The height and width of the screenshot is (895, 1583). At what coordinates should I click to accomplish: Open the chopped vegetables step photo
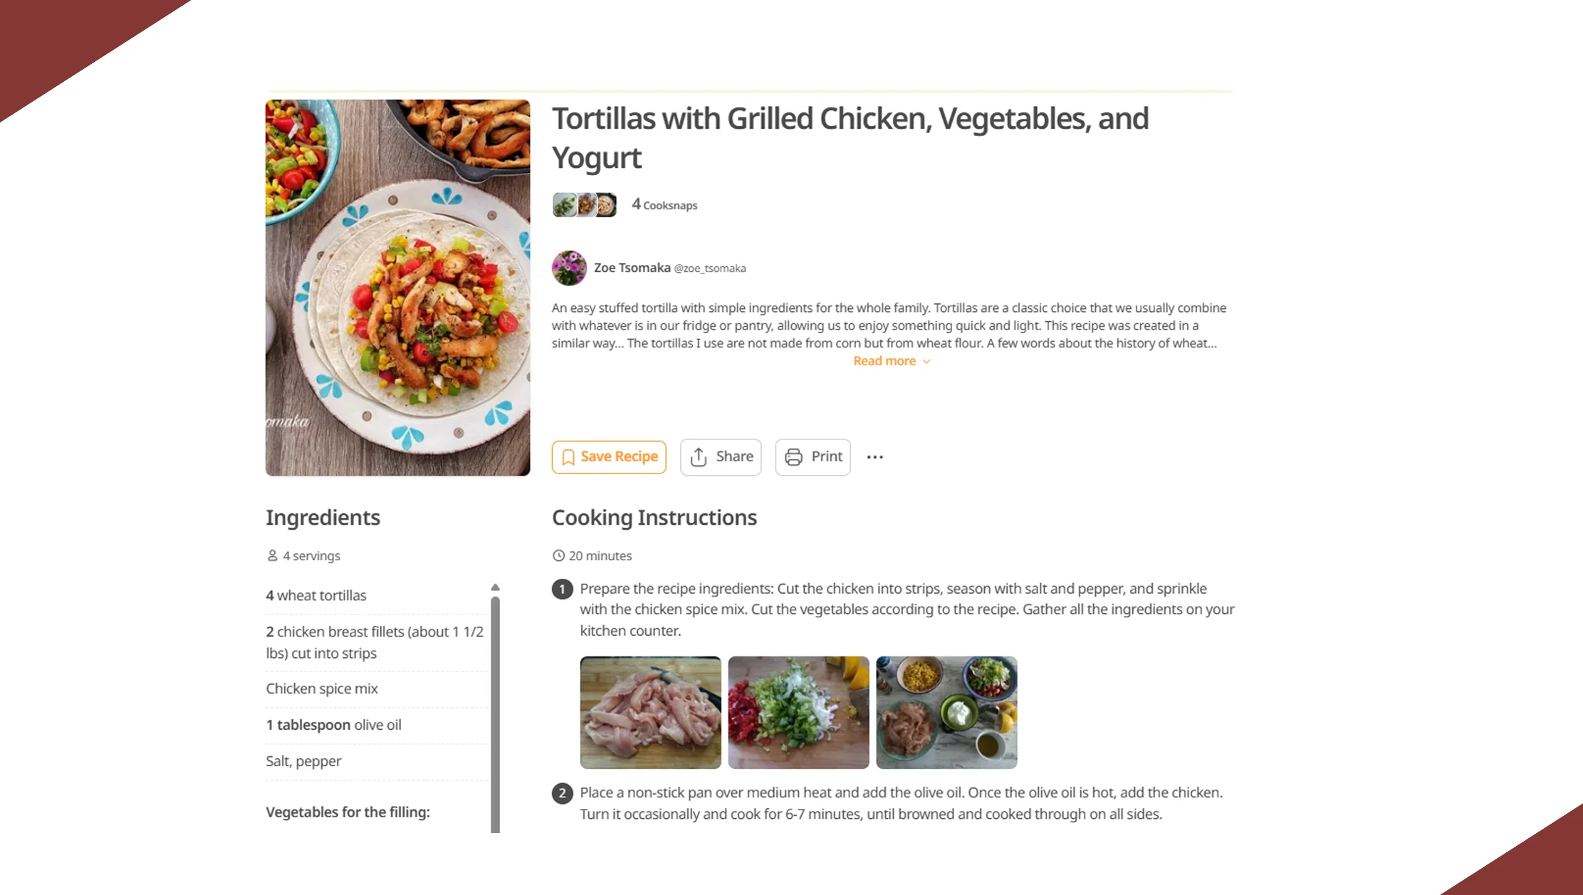[798, 713]
